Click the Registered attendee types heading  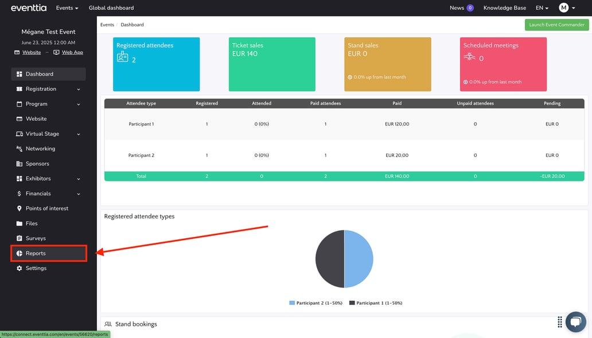click(139, 217)
